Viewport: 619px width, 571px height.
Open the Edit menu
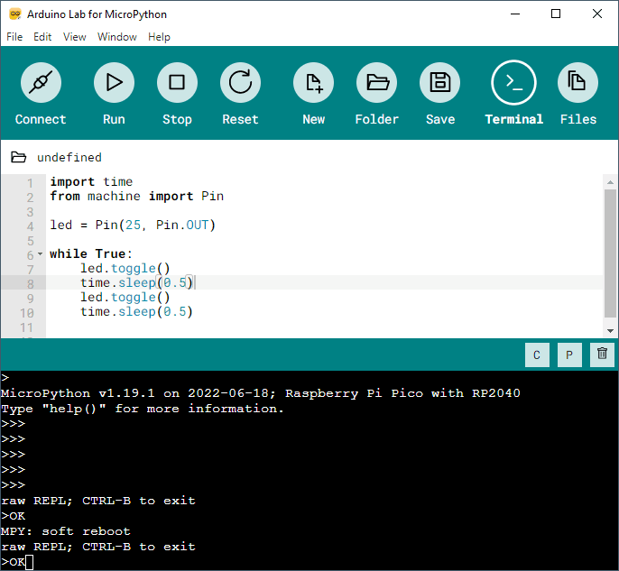pyautogui.click(x=42, y=37)
